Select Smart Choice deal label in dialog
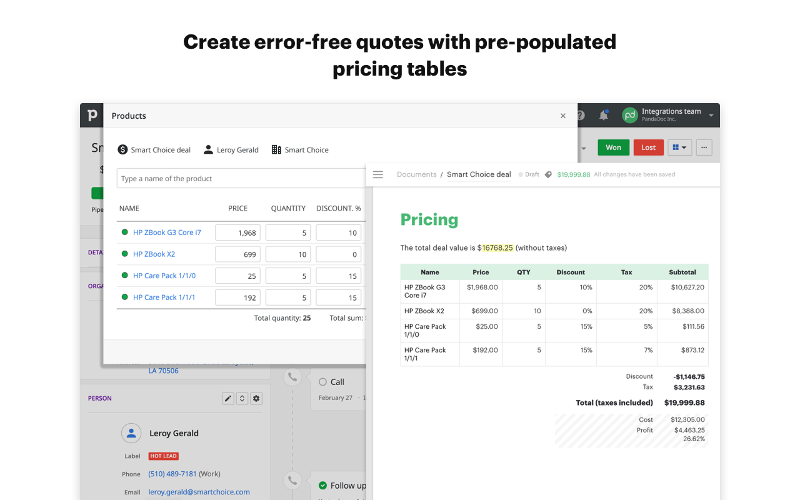 tap(161, 150)
